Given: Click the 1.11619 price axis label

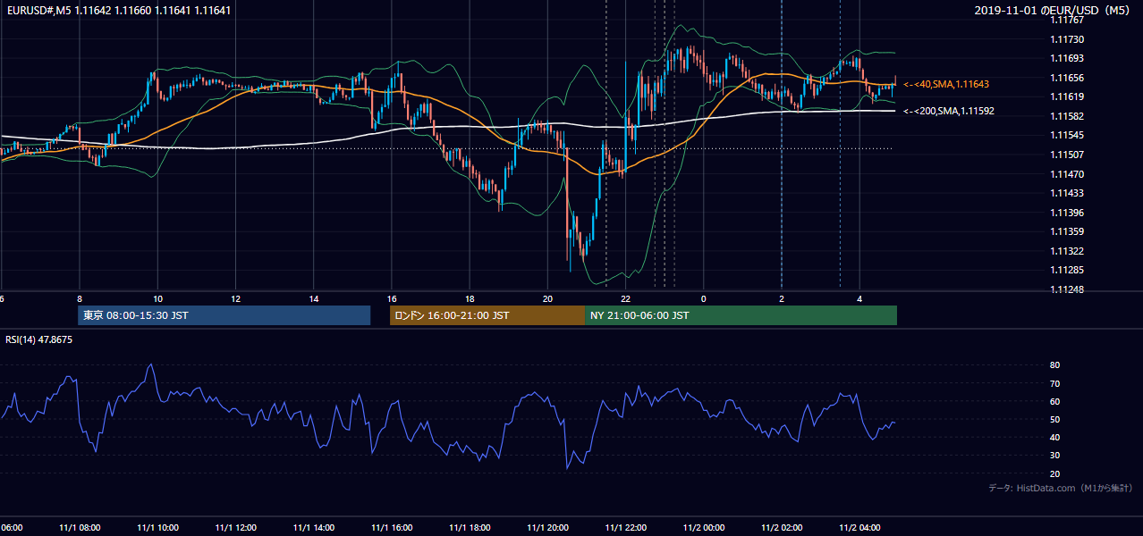Looking at the screenshot, I should click(x=1066, y=97).
